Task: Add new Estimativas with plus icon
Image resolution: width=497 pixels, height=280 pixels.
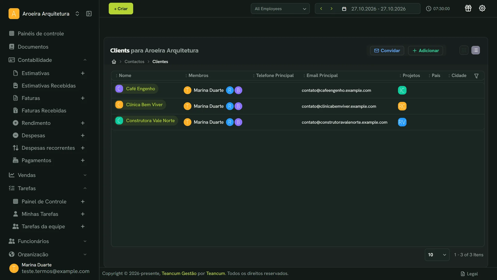Action: 83,73
